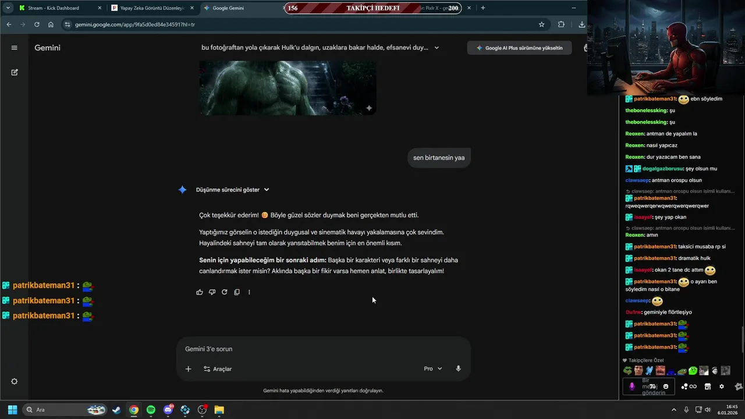Click username dogalgazborusu in chat
745x419 pixels.
(x=663, y=169)
